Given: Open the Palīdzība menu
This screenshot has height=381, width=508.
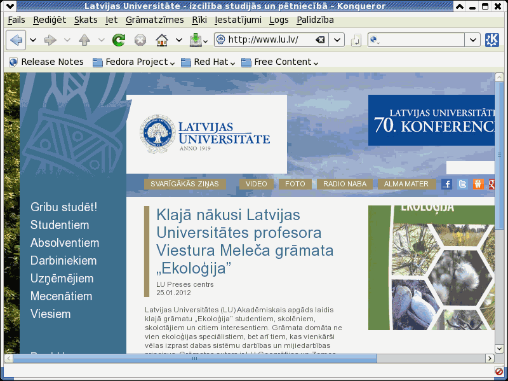Looking at the screenshot, I should coord(315,20).
